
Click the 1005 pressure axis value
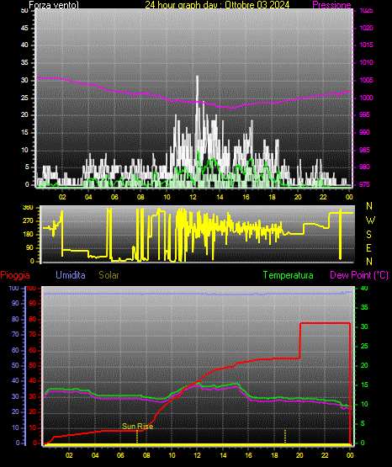pos(366,80)
